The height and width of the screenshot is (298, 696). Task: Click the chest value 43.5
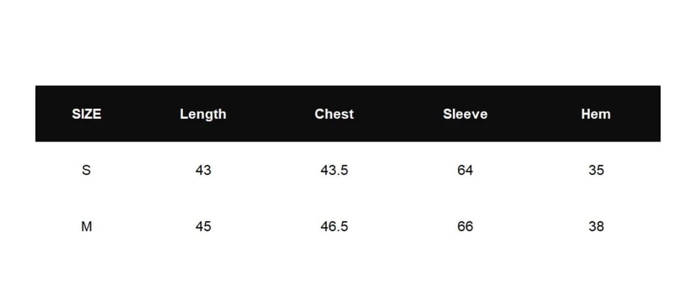334,170
